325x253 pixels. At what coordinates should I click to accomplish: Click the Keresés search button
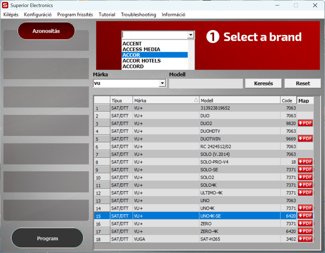click(x=263, y=83)
